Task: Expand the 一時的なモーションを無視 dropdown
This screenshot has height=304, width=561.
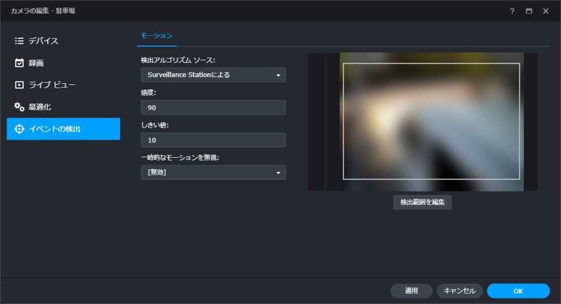Action: point(213,173)
